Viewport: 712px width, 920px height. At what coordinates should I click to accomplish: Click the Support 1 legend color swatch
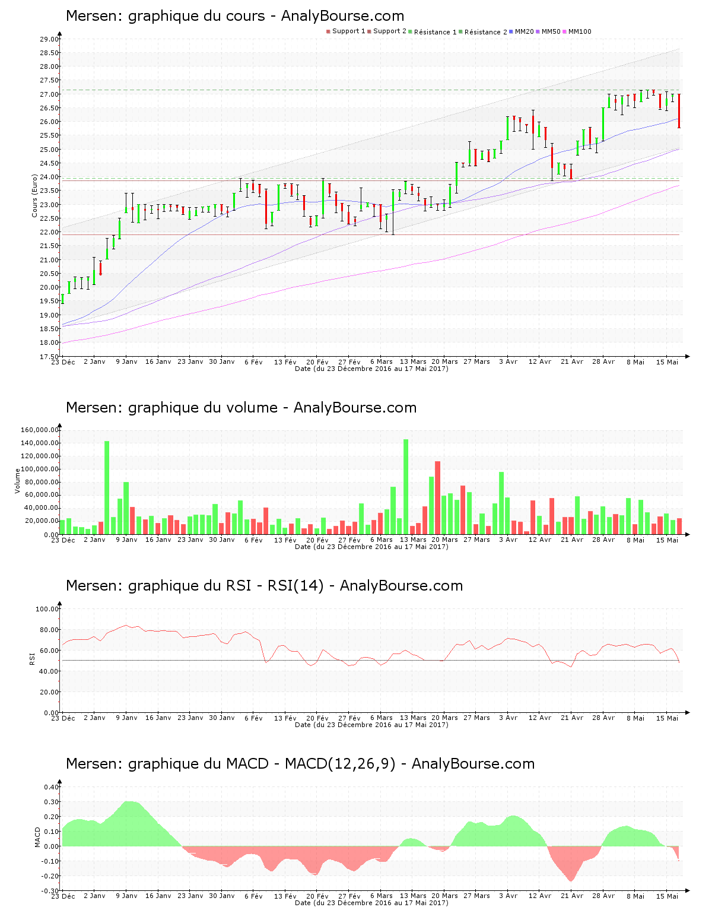pyautogui.click(x=328, y=31)
